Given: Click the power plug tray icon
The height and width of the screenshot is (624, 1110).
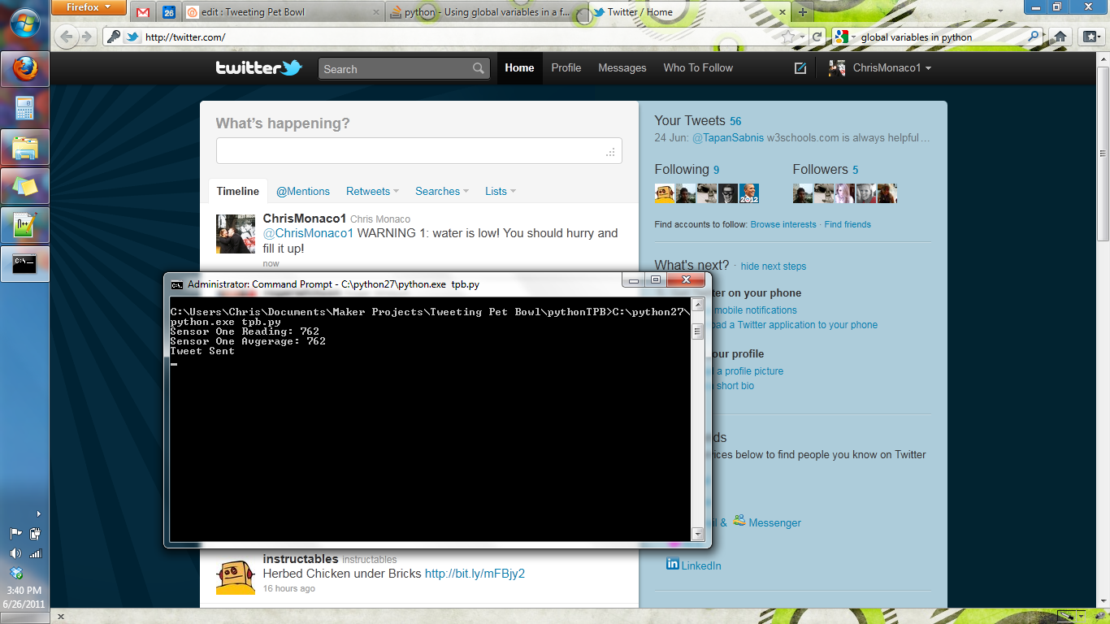Looking at the screenshot, I should pos(35,534).
